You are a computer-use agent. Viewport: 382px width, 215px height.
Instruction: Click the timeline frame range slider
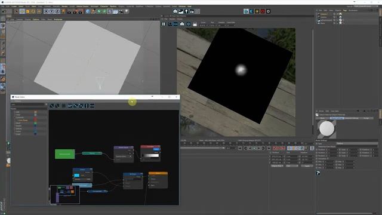point(202,148)
